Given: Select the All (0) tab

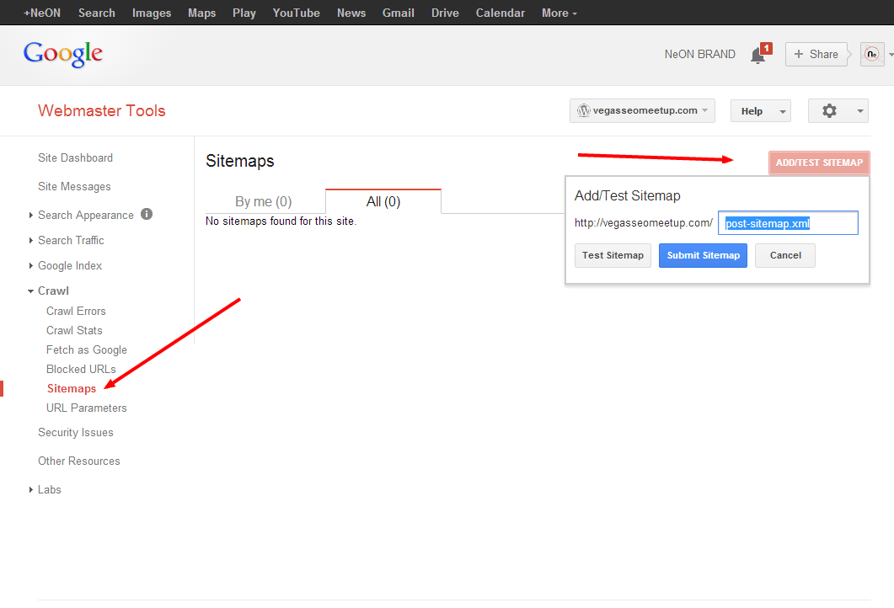Looking at the screenshot, I should click(383, 202).
